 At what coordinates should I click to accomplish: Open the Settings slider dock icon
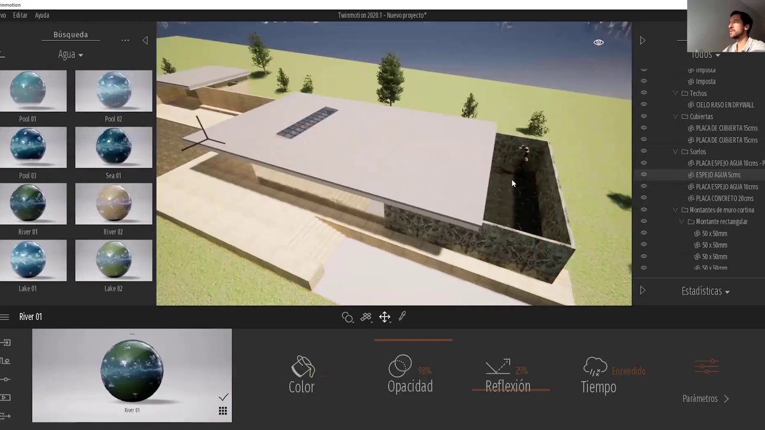[5, 379]
